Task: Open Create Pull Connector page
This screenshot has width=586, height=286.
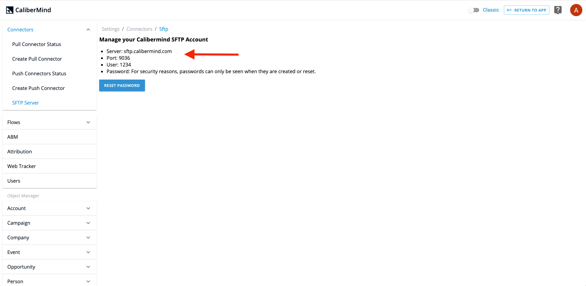Action: pos(49,59)
